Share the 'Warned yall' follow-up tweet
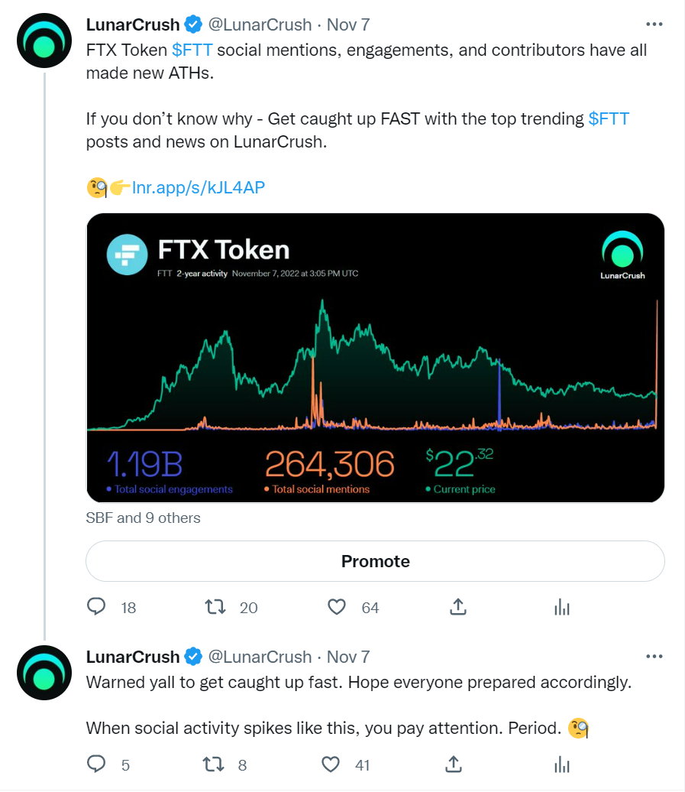Viewport: 685px width, 792px height. point(452,764)
